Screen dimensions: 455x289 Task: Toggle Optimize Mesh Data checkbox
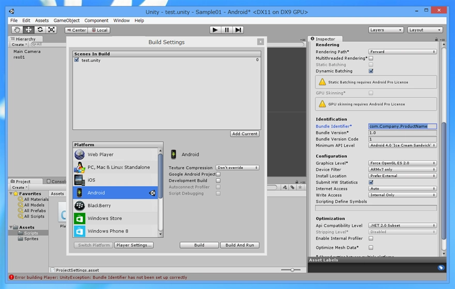(371, 248)
